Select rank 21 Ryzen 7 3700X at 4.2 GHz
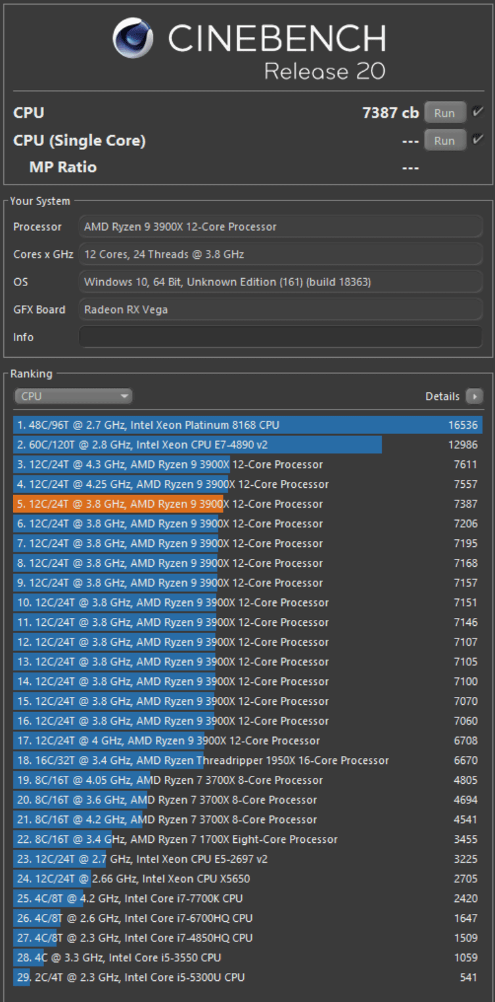The image size is (495, 1002). 248,819
